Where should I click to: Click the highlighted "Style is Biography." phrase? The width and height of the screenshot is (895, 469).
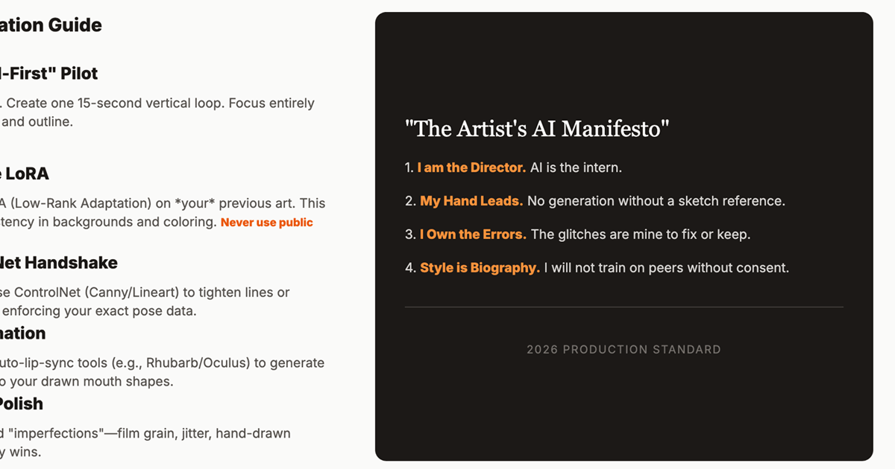point(480,268)
